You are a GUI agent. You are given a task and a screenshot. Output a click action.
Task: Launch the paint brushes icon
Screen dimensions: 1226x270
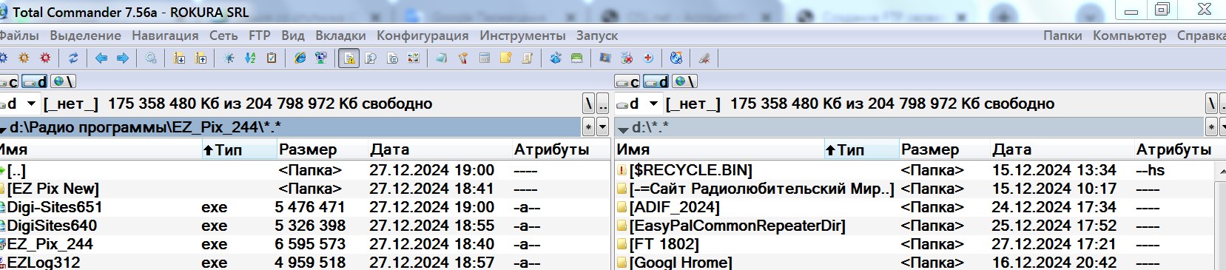coord(463,58)
